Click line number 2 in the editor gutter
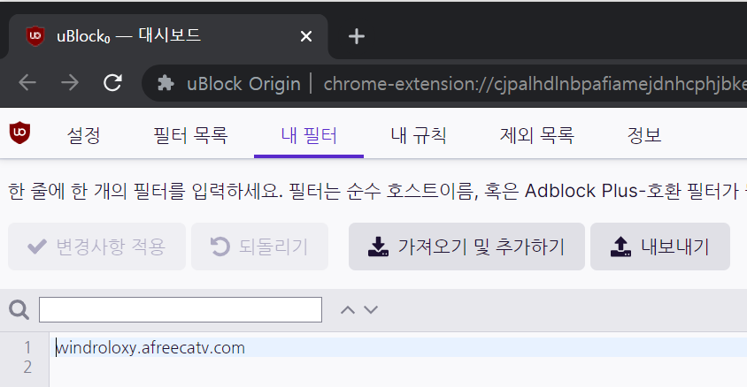The height and width of the screenshot is (387, 747). click(27, 367)
